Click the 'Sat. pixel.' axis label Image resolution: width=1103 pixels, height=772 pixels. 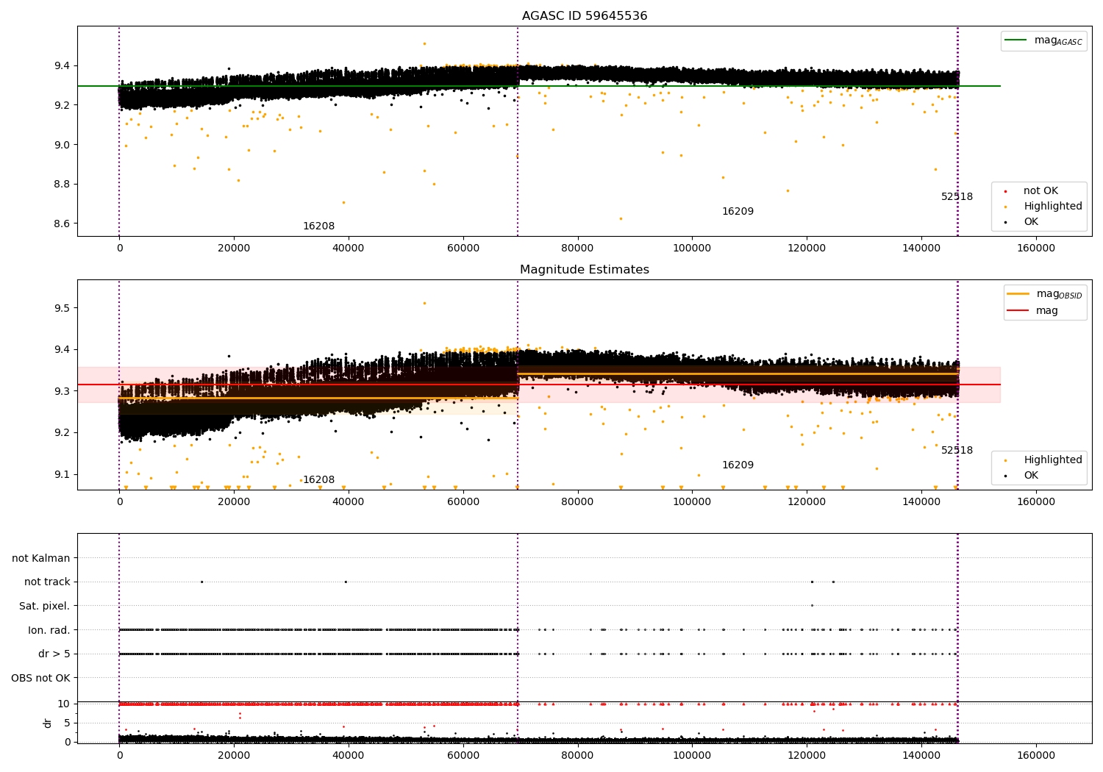[x=45, y=607]
